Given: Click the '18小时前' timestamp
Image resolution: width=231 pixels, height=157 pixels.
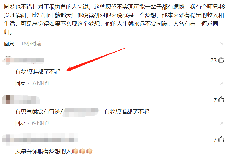Looking at the screenshot, I should pos(31,44).
